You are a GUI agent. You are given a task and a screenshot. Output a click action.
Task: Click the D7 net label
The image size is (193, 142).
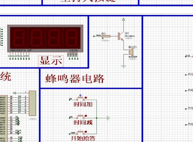point(19,112)
